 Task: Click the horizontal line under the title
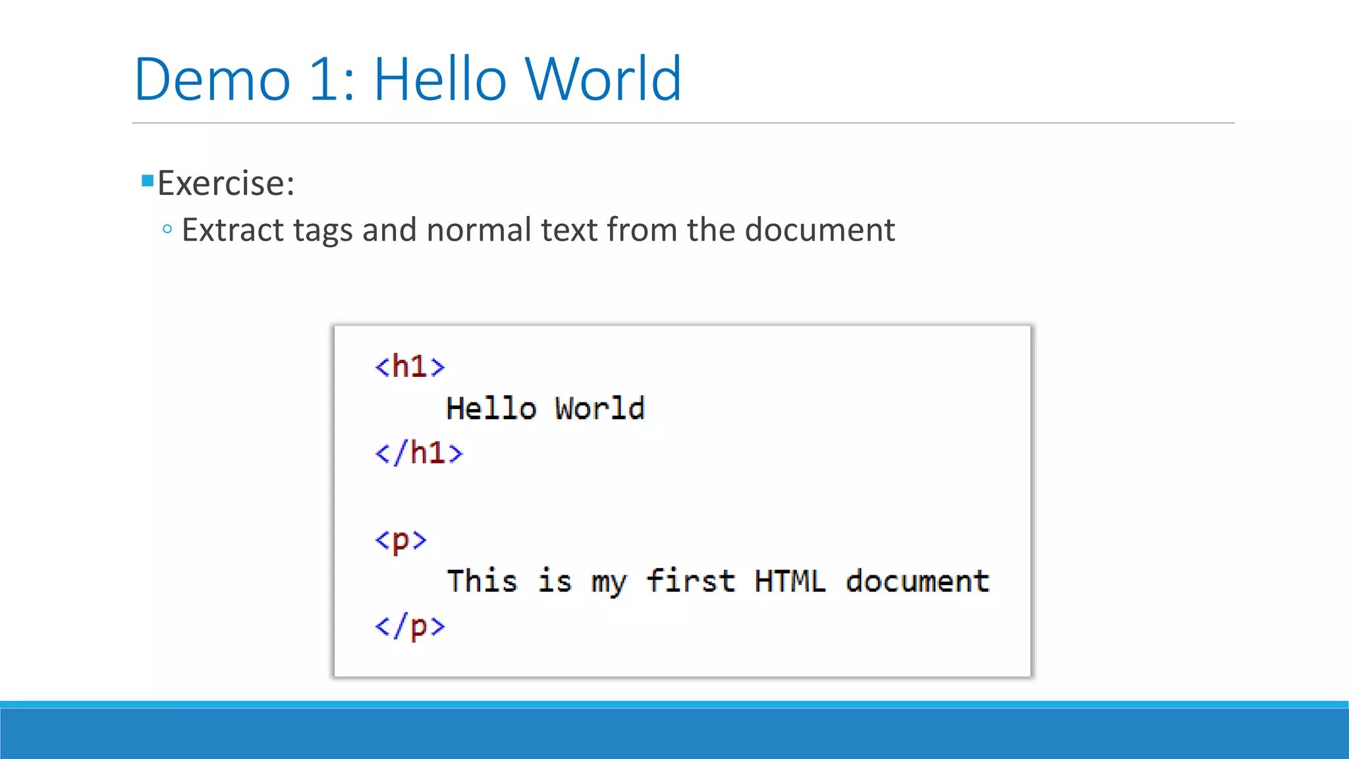(x=682, y=123)
